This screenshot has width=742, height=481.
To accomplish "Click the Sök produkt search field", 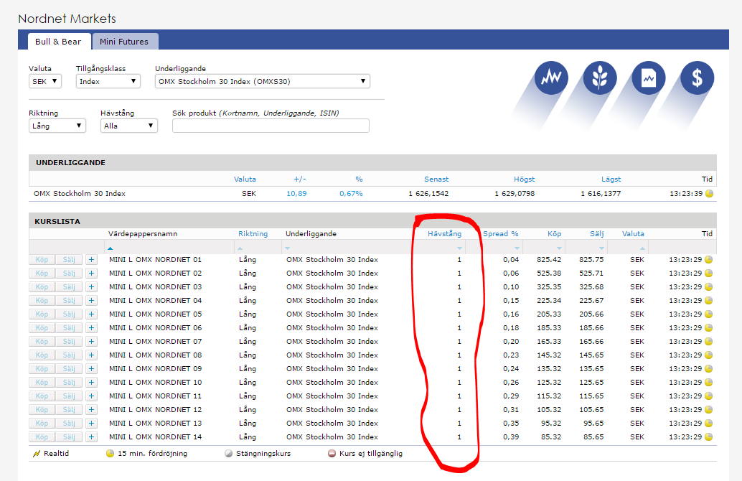I will [271, 126].
